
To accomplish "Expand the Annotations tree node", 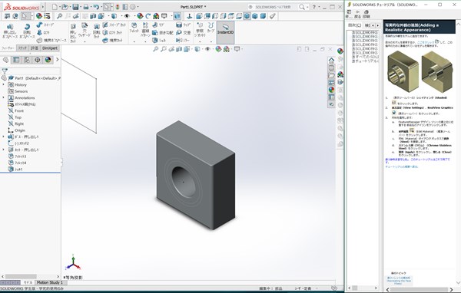I will tap(4, 97).
